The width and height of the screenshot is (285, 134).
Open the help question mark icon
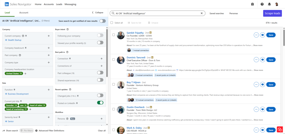click(262, 4)
